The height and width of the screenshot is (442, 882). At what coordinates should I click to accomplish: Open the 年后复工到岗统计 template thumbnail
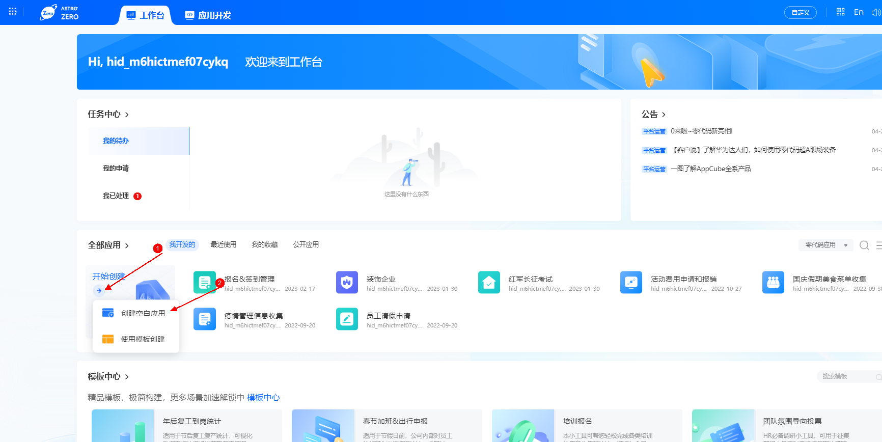coord(124,426)
